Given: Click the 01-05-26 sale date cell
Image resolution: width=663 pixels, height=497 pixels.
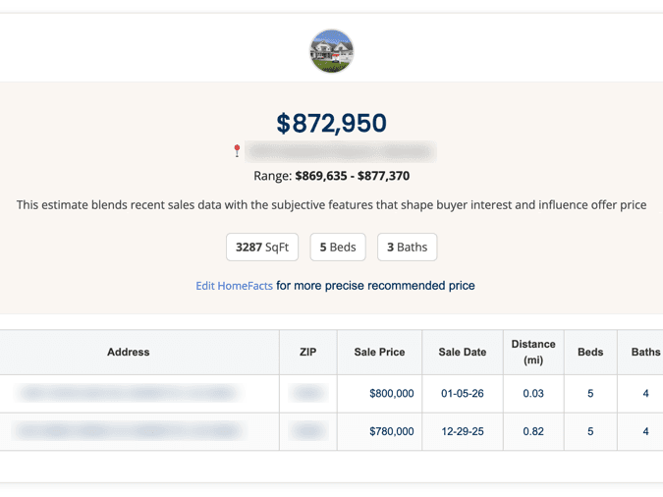Looking at the screenshot, I should 463,393.
